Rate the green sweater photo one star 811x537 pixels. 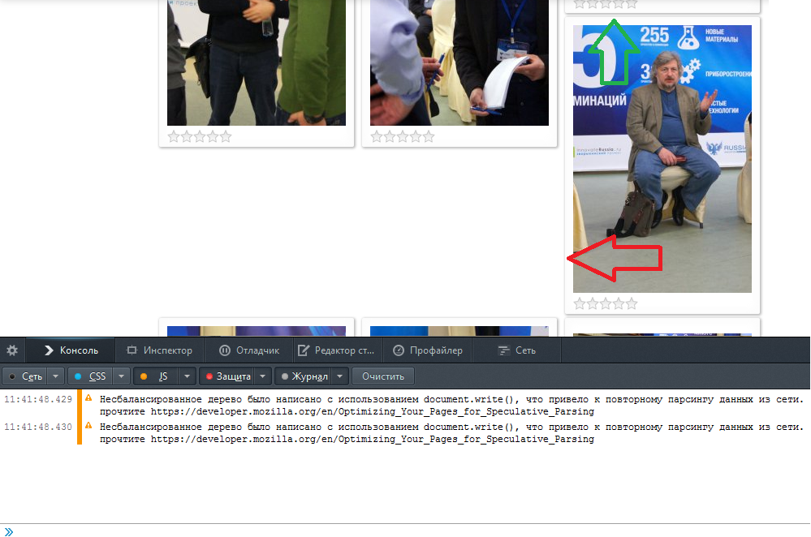tap(174, 137)
